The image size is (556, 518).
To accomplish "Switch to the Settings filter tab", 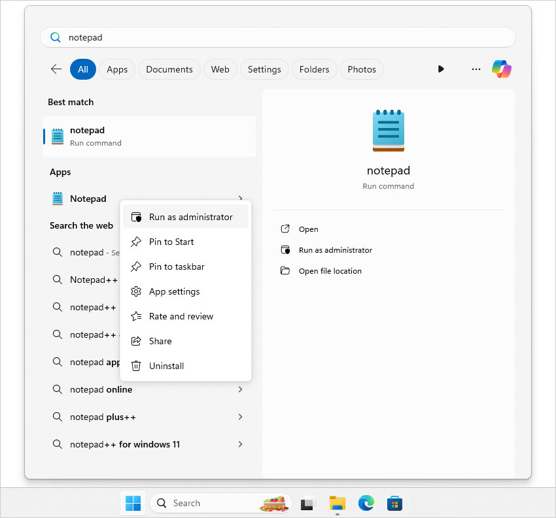I will [264, 69].
